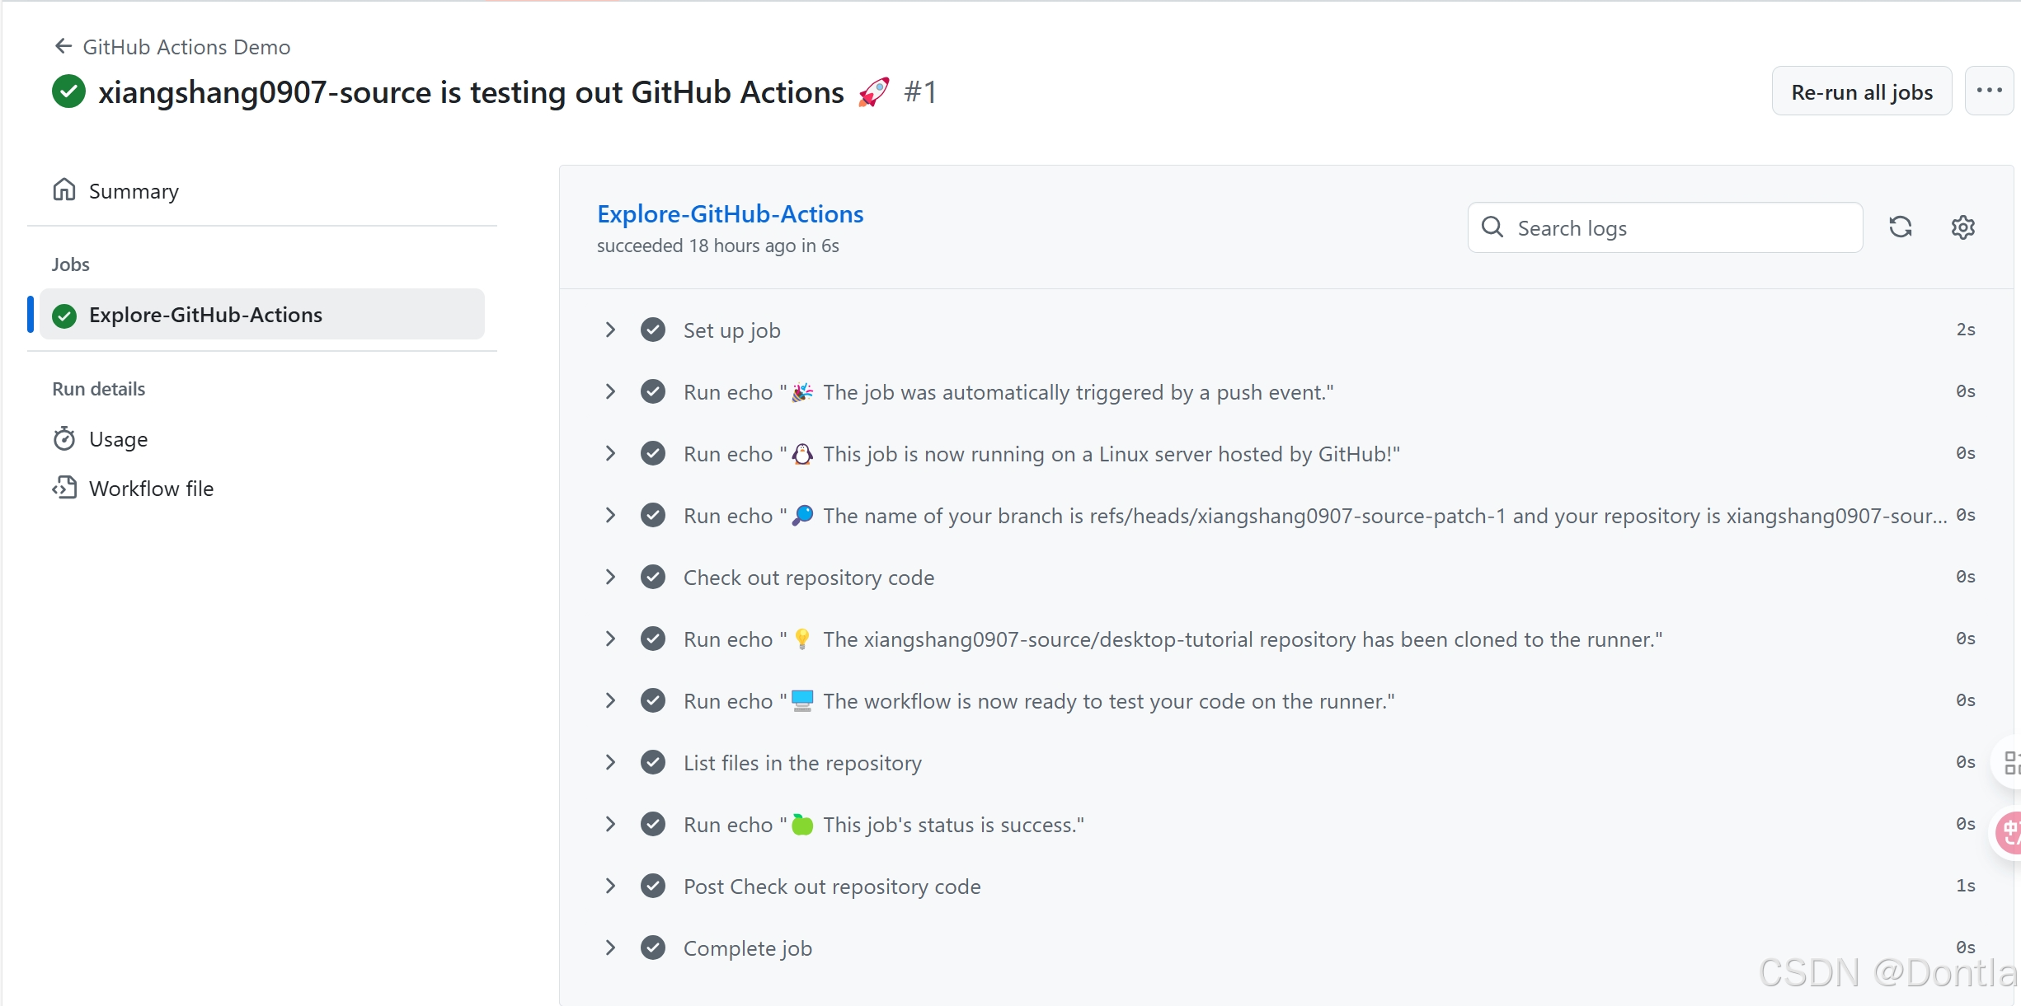This screenshot has width=2021, height=1006.
Task: Click 'succeeded 18 hours ago in 6s' text
Action: click(718, 246)
